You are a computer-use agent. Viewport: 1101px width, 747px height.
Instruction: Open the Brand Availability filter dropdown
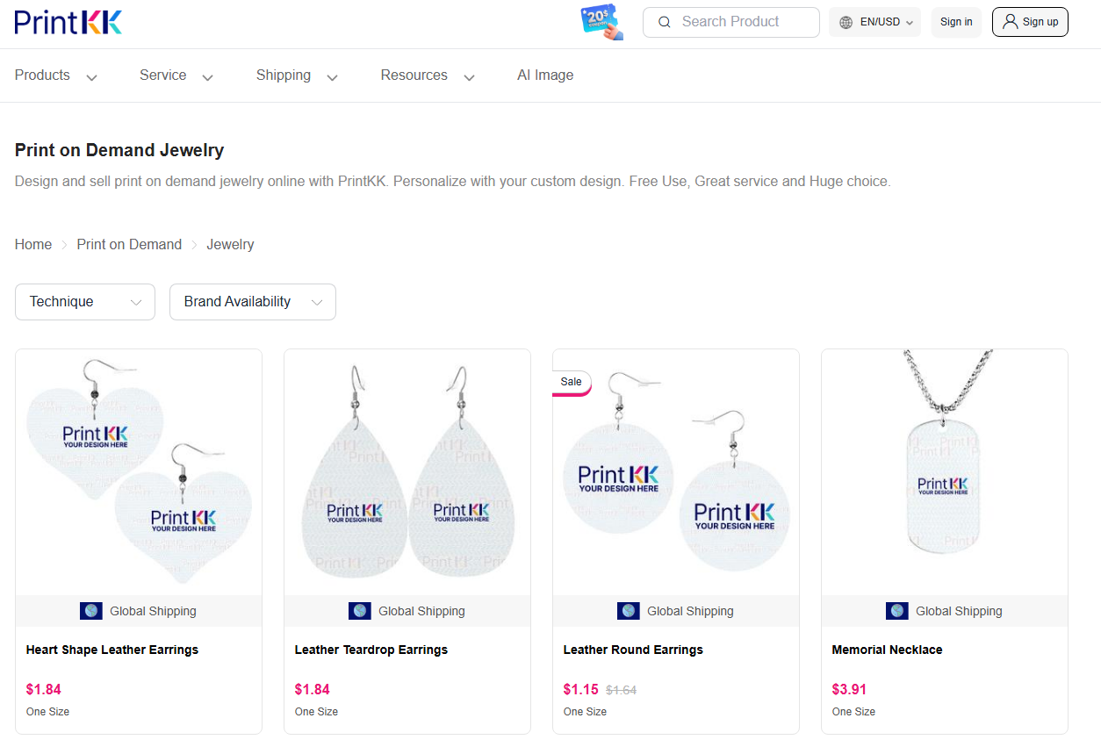click(252, 301)
